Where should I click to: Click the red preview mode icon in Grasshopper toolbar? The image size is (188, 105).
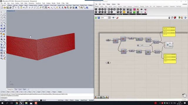[x=175, y=17]
